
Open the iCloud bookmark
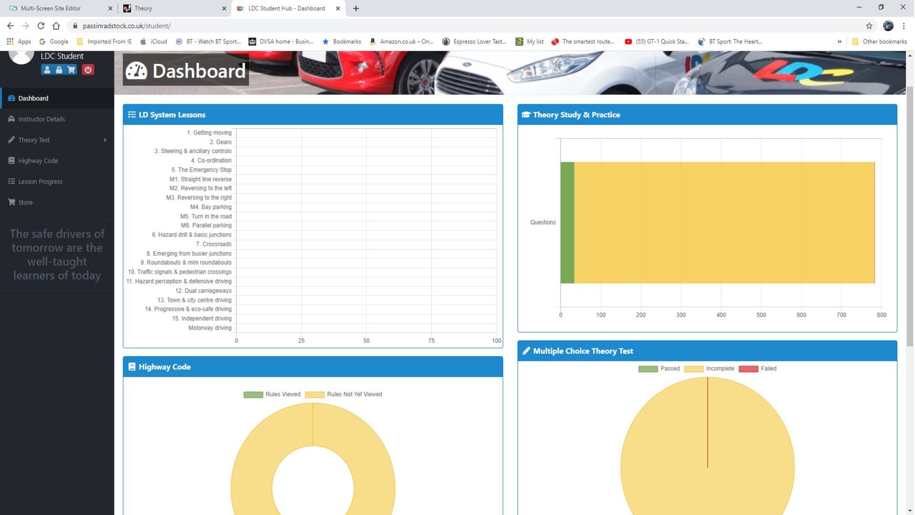click(x=153, y=41)
